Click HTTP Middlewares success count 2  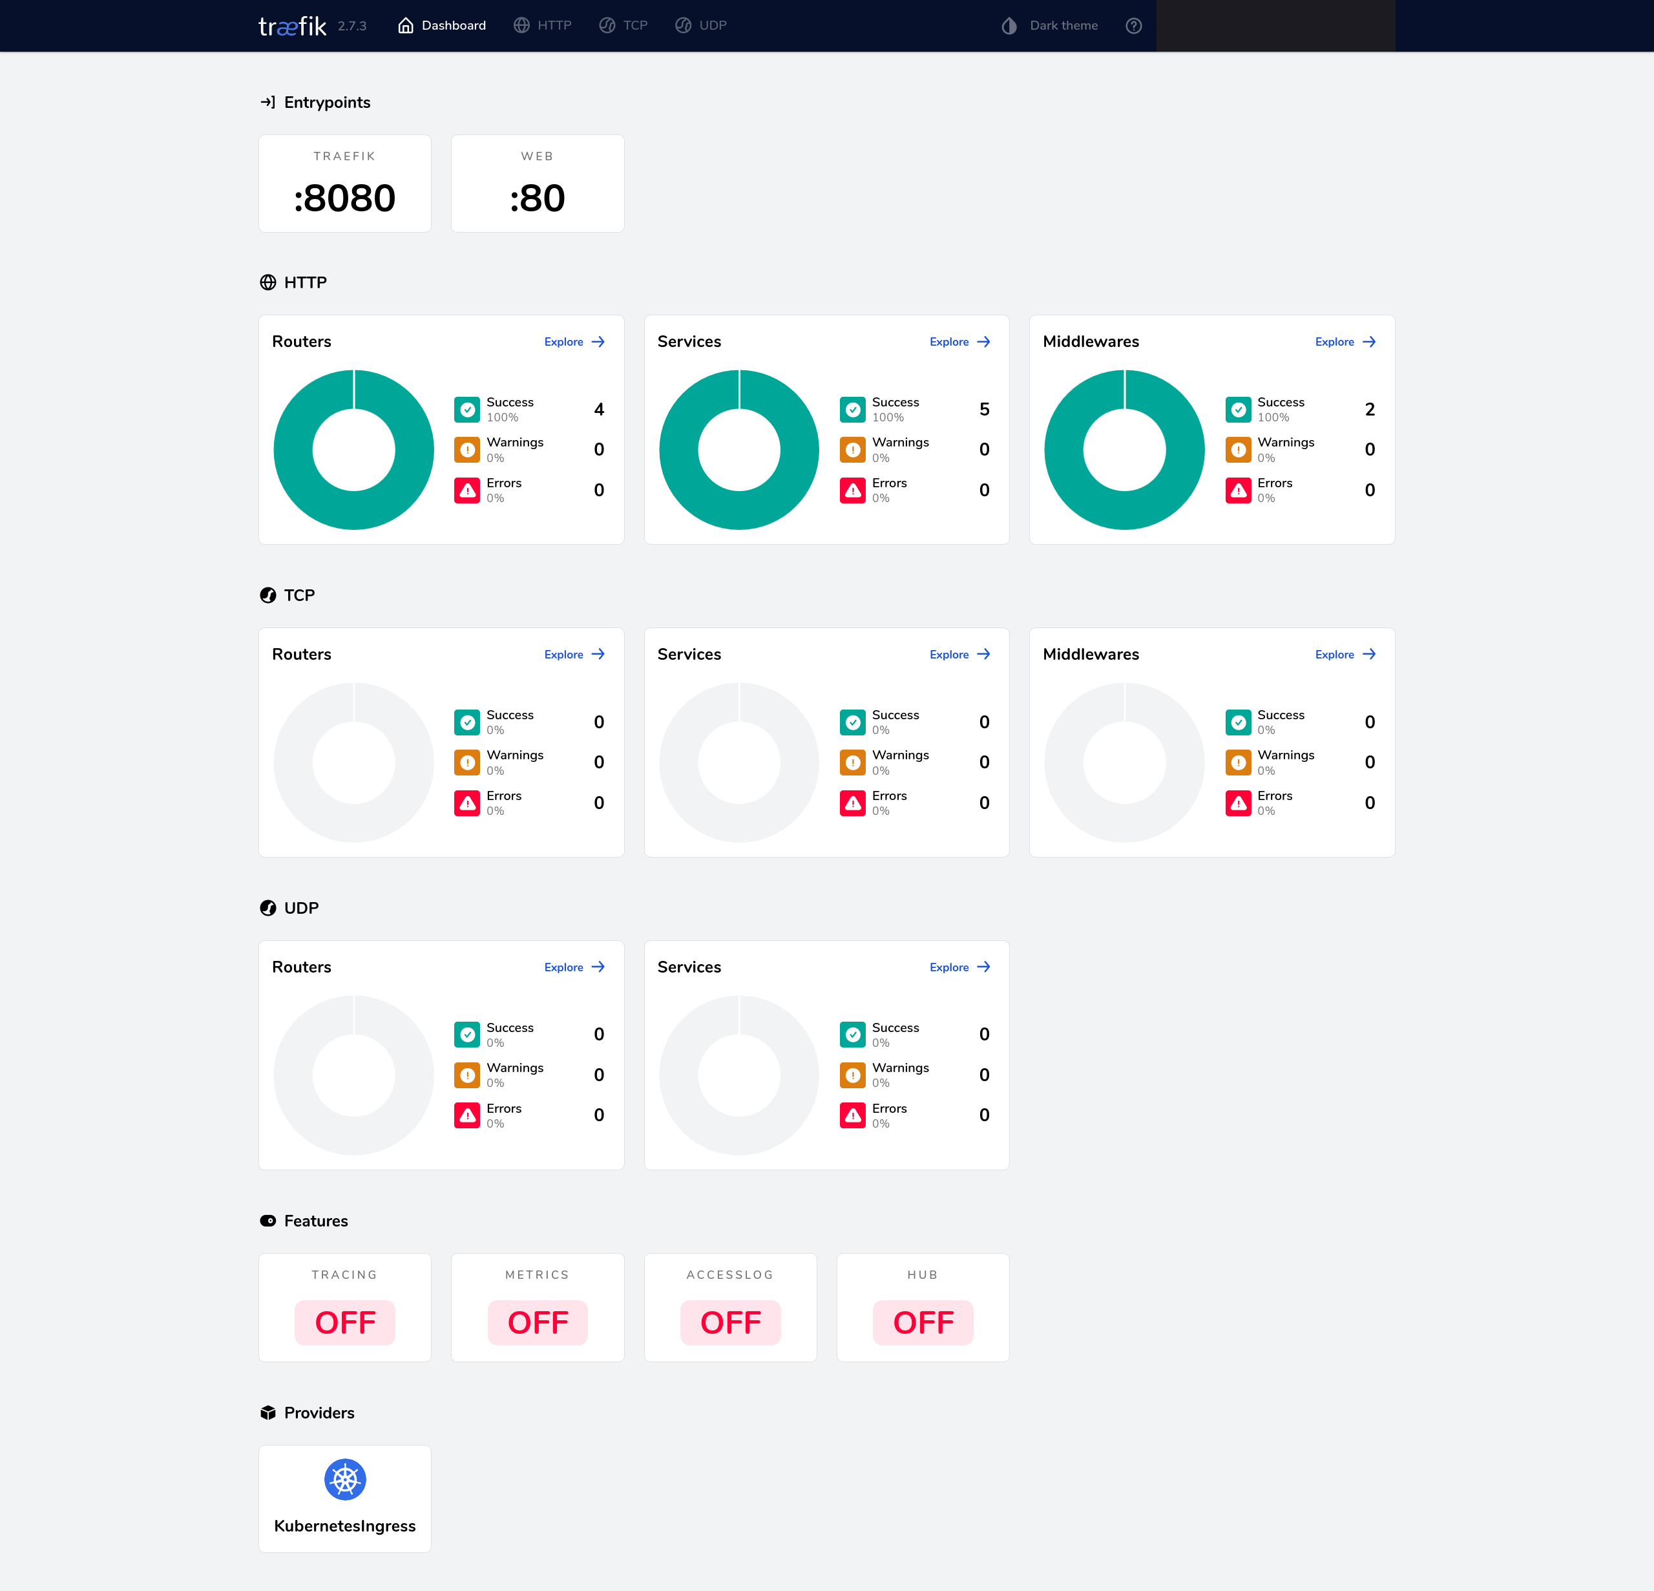(x=1370, y=409)
